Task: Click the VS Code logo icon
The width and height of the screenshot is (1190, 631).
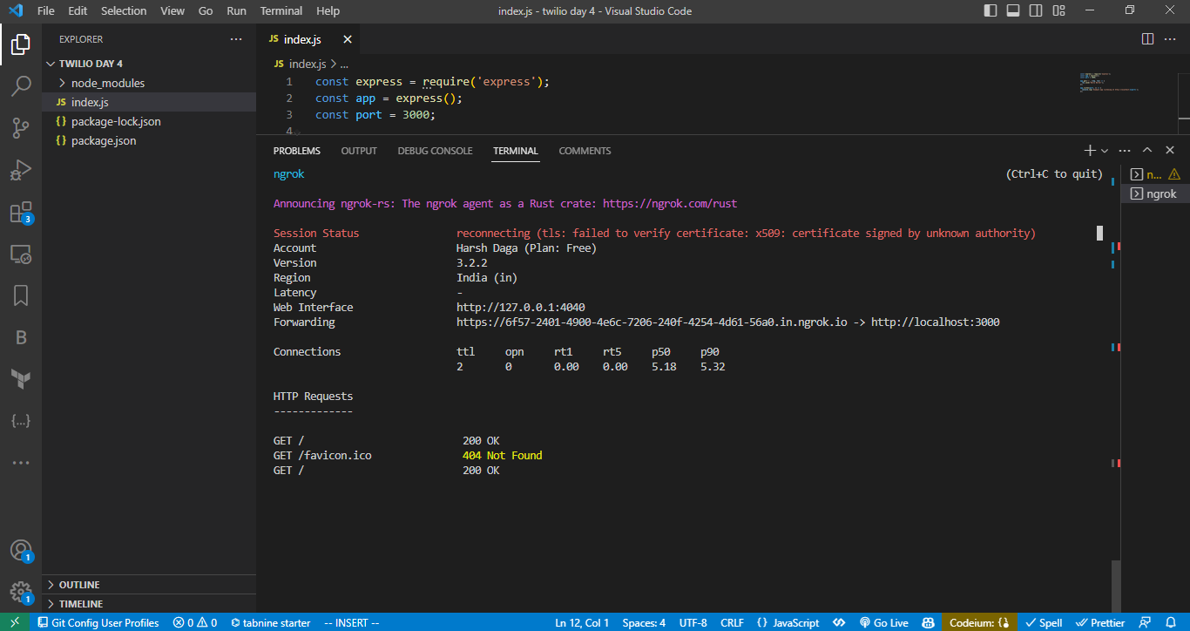Action: (x=17, y=10)
